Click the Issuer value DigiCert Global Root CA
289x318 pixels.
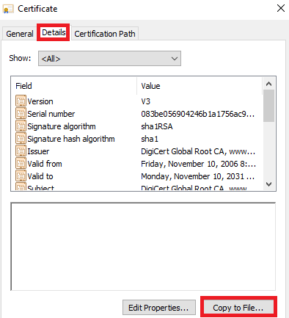coord(198,151)
